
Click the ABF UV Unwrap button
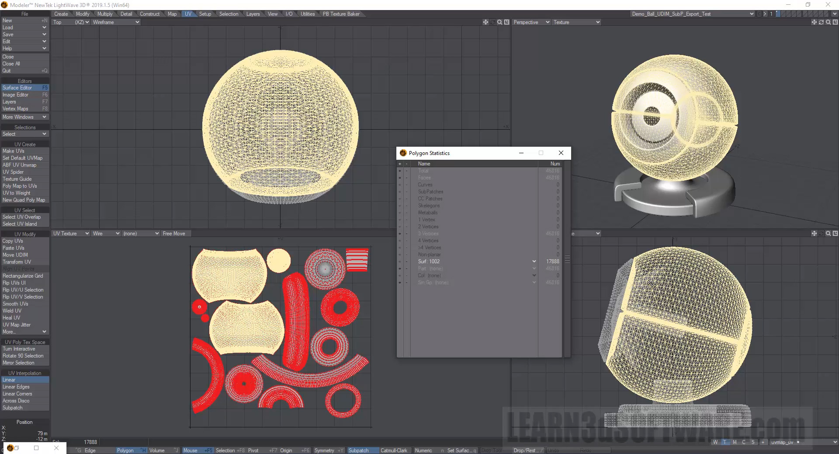click(x=20, y=165)
